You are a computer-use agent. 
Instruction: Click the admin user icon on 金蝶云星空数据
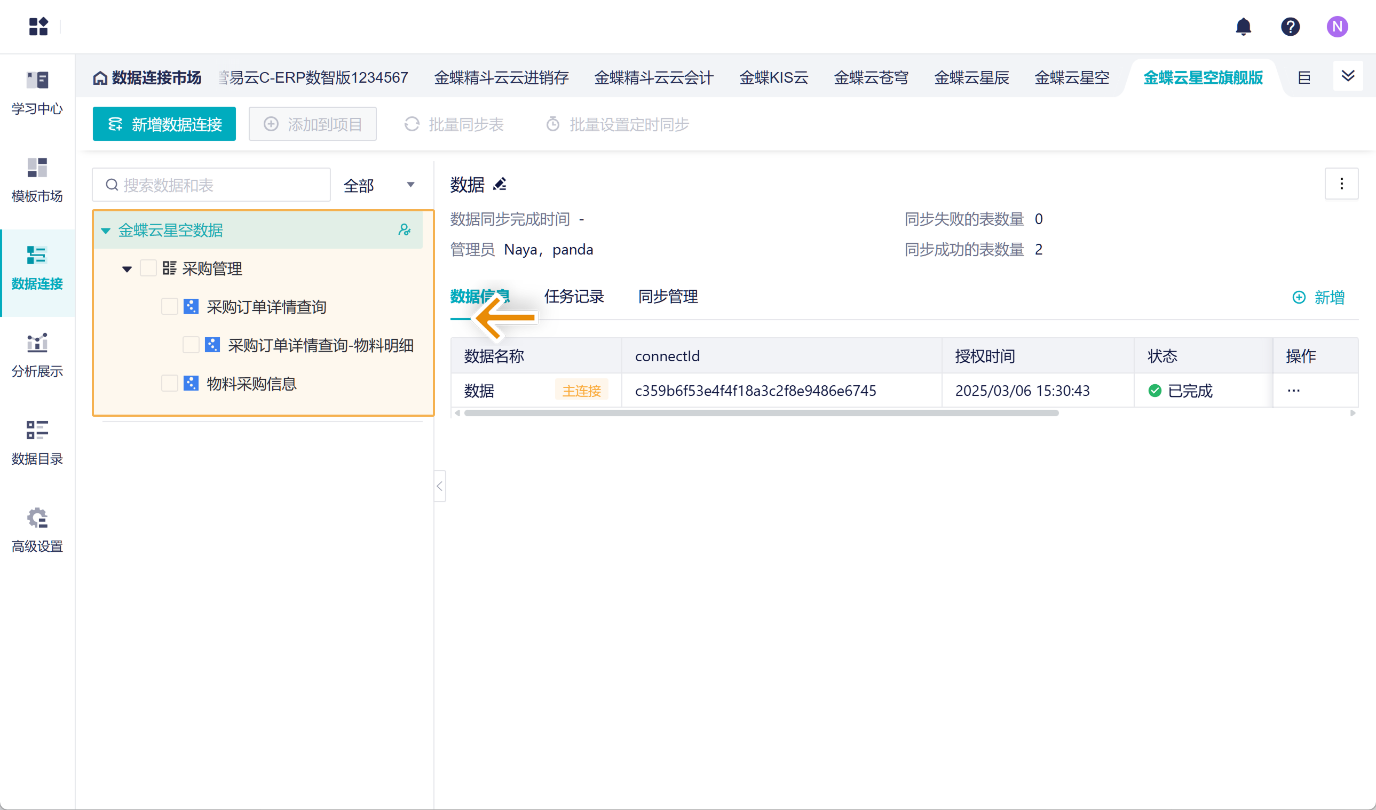pyautogui.click(x=404, y=230)
